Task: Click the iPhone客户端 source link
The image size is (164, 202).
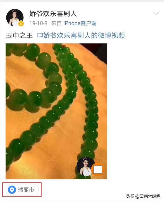Action: pyautogui.click(x=80, y=23)
